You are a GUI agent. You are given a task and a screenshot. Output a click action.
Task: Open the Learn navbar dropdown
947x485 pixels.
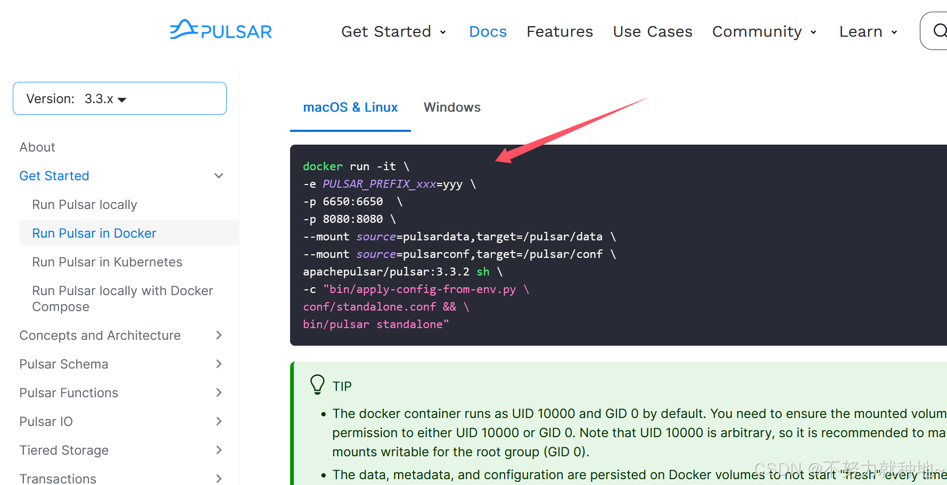pos(868,31)
